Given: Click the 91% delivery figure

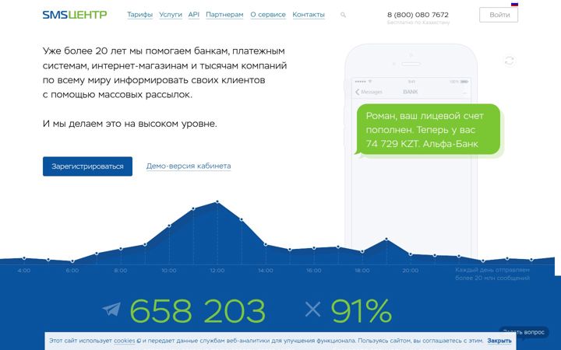Looking at the screenshot, I should click(x=361, y=310).
